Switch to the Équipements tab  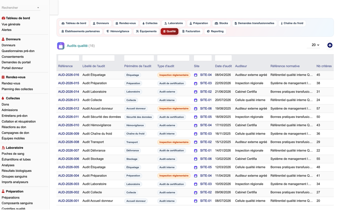coord(146,31)
